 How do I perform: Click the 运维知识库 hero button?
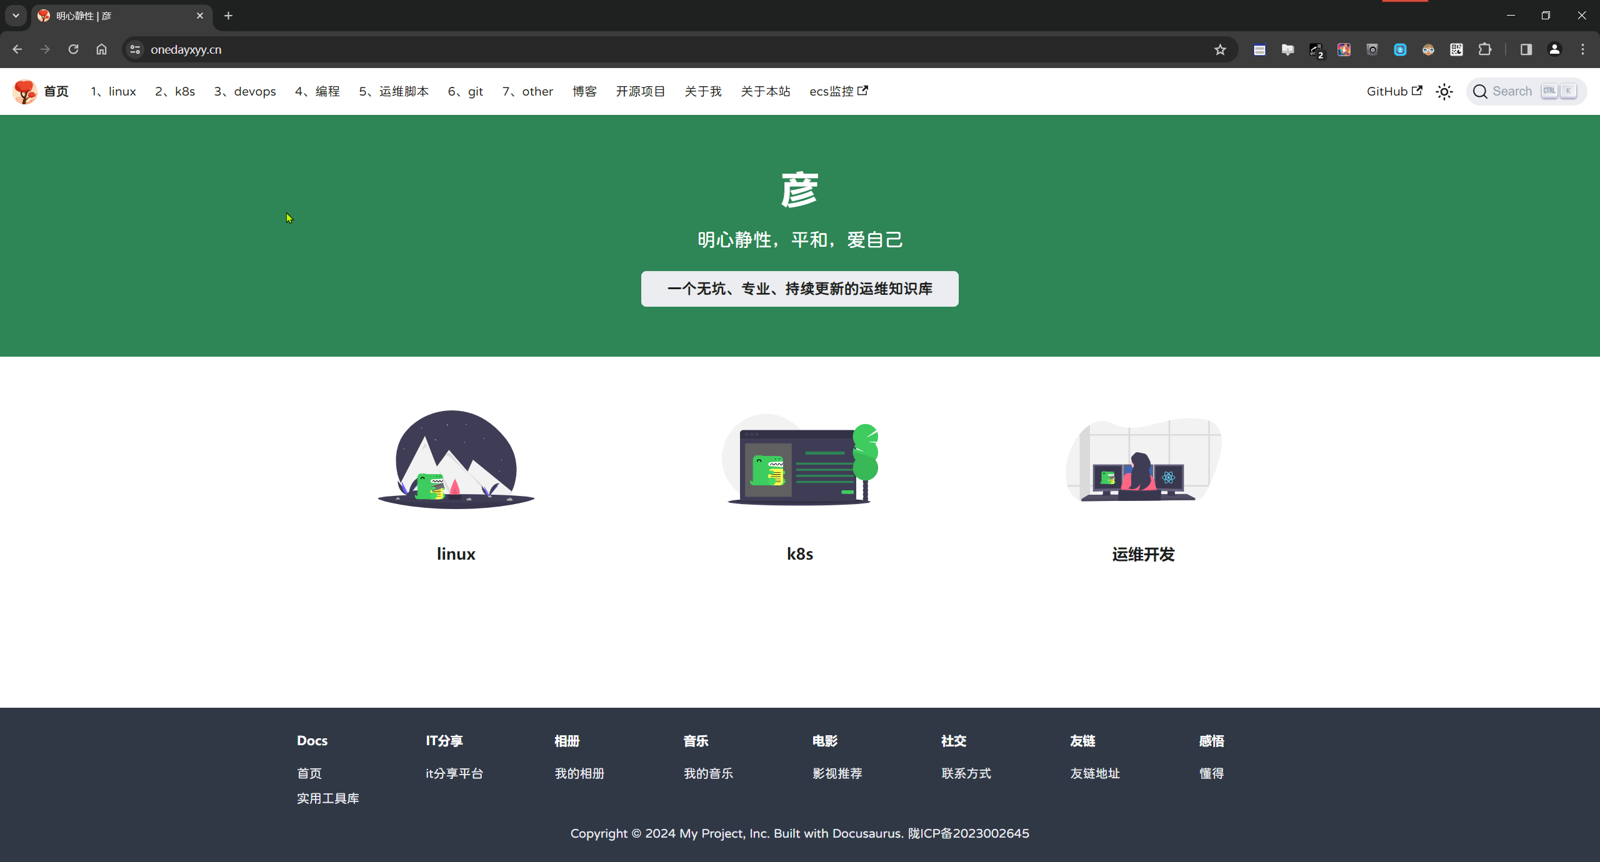click(x=799, y=289)
